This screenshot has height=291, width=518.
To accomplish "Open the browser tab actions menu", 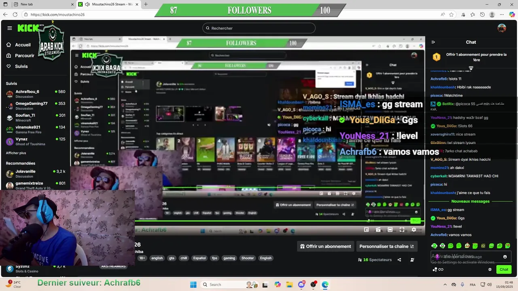I will pyautogui.click(x=5, y=4).
